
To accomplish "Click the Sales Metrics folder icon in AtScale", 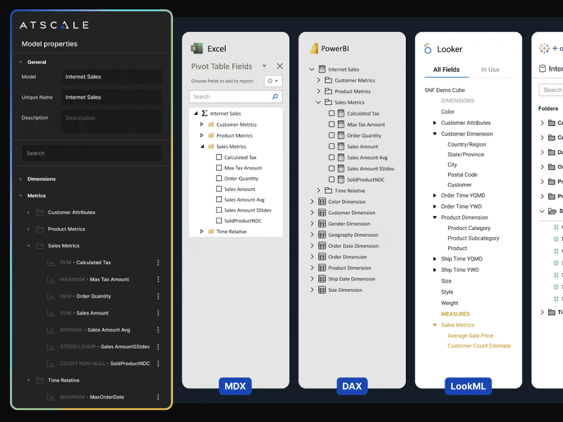I will pos(39,246).
